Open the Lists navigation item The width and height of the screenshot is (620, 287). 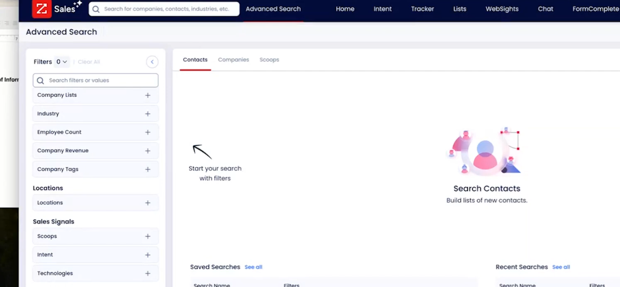pos(460,9)
